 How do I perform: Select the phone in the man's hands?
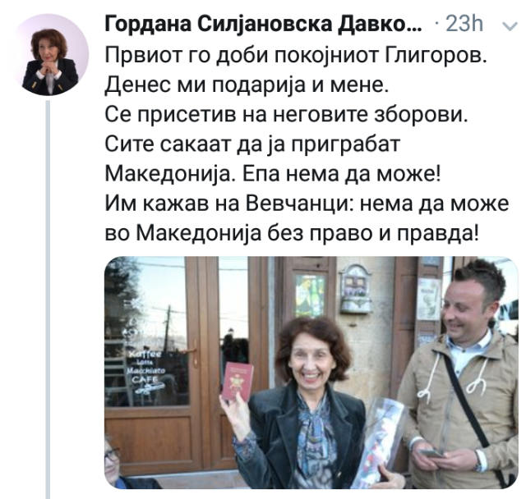[431, 454]
